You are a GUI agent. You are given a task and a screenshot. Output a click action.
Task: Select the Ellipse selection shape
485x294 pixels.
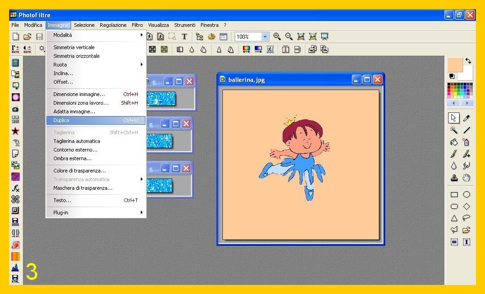click(x=466, y=194)
